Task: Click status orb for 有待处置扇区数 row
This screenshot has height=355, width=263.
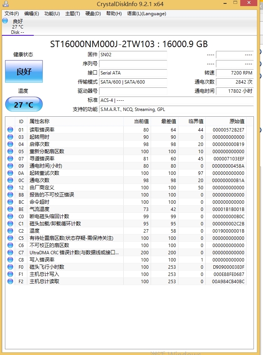Action: pyautogui.click(x=10, y=238)
